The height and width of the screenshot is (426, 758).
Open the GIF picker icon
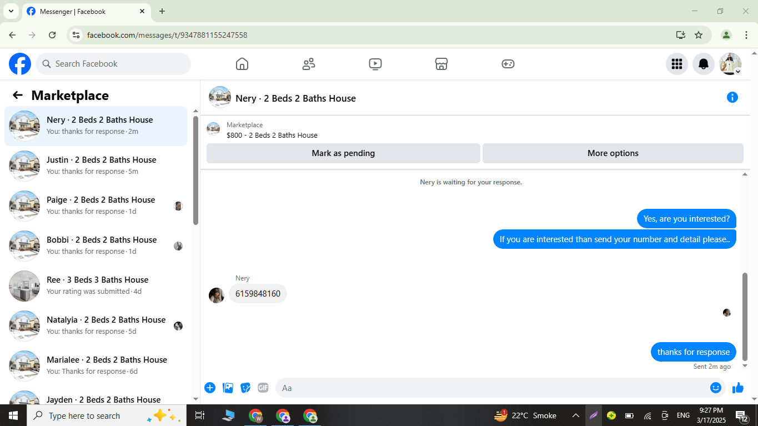(x=263, y=388)
